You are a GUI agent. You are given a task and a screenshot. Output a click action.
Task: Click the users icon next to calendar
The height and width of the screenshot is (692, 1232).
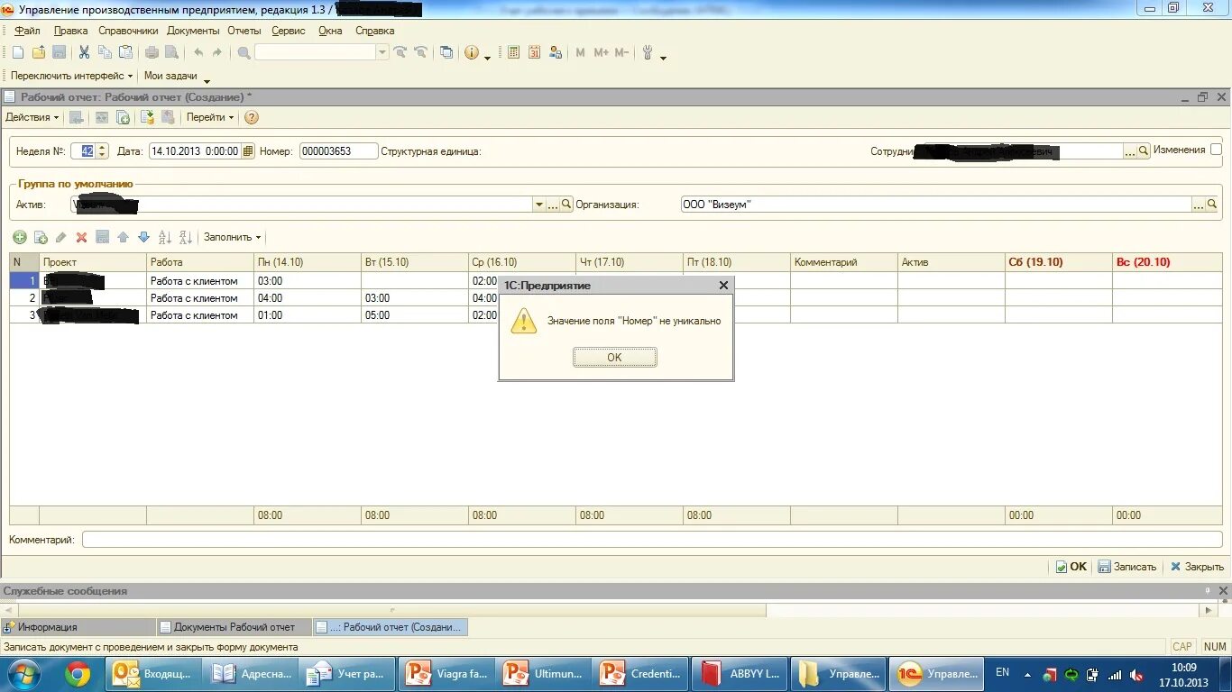[555, 53]
